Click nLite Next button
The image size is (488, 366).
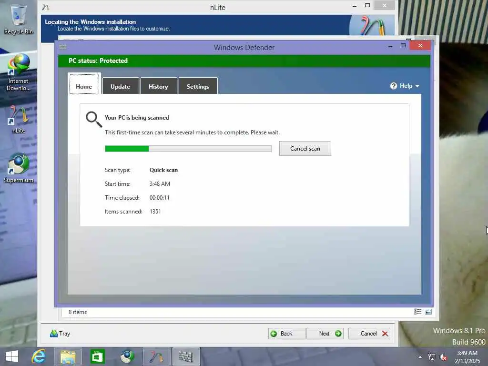coord(325,334)
